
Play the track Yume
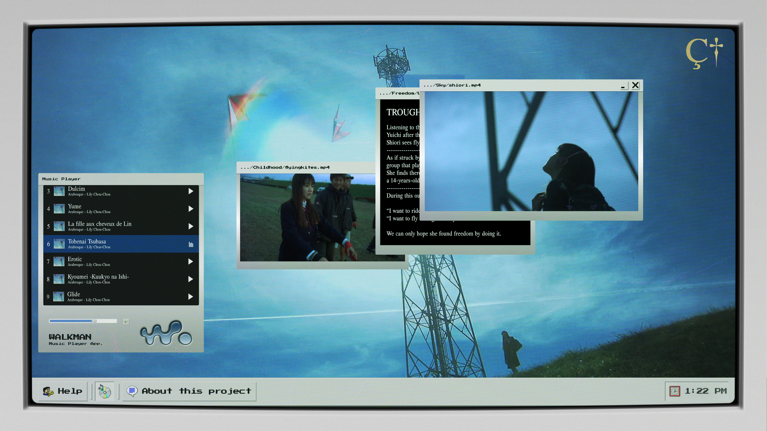click(191, 209)
